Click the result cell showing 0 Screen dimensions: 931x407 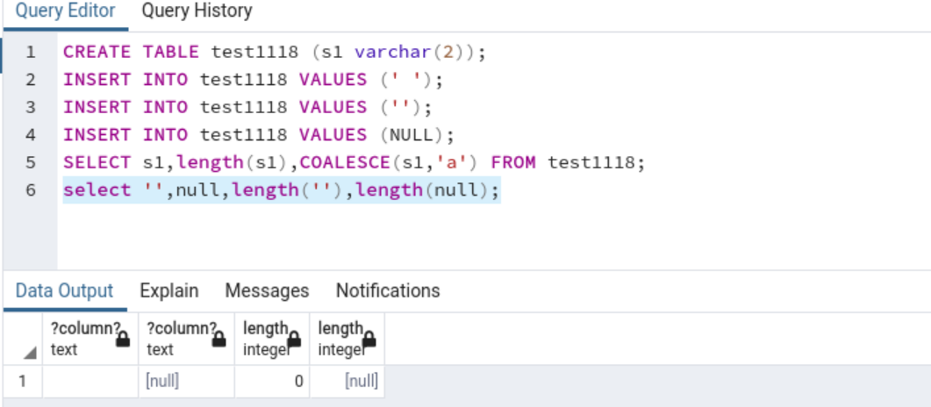(271, 382)
